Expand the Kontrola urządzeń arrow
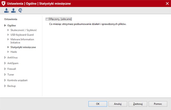Viewport: 171px width, 110px height. (x=5, y=80)
